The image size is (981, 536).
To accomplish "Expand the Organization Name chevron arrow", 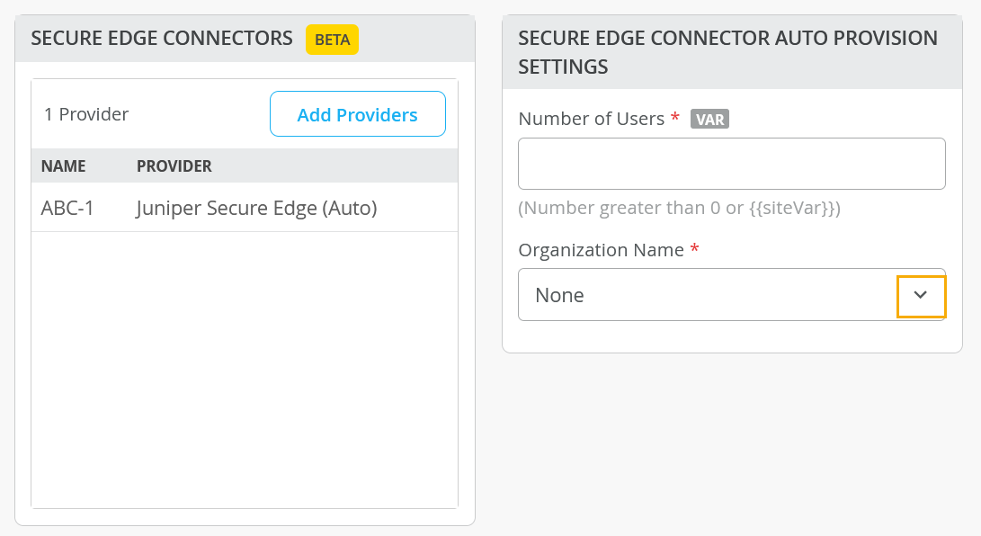I will tap(921, 296).
